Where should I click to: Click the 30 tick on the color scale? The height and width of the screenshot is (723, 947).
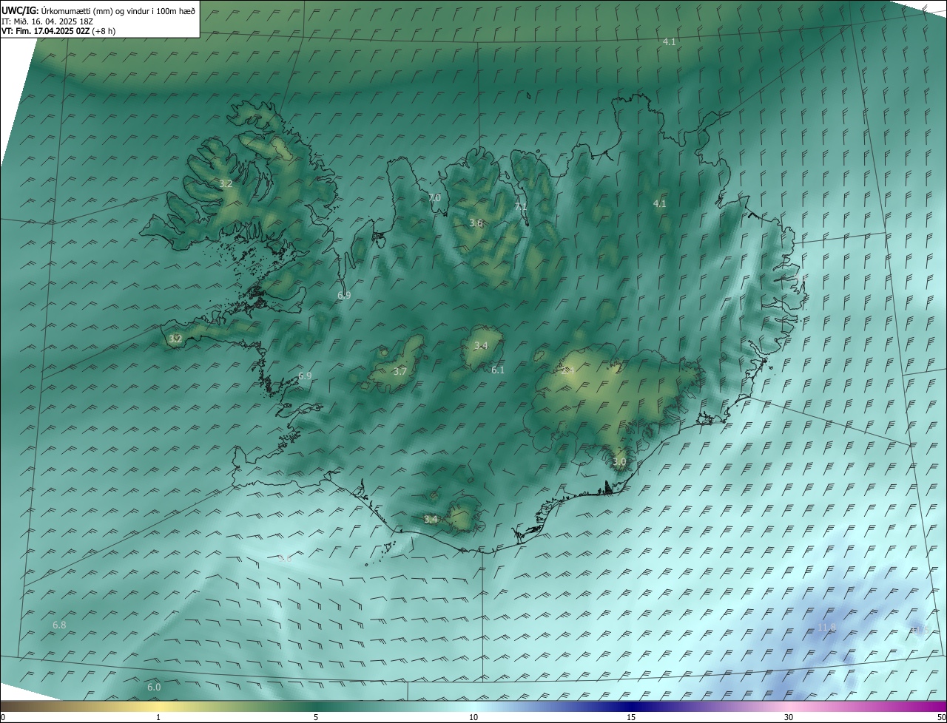(789, 718)
